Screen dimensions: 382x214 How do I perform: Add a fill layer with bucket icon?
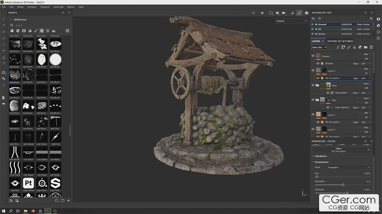[x=355, y=47]
